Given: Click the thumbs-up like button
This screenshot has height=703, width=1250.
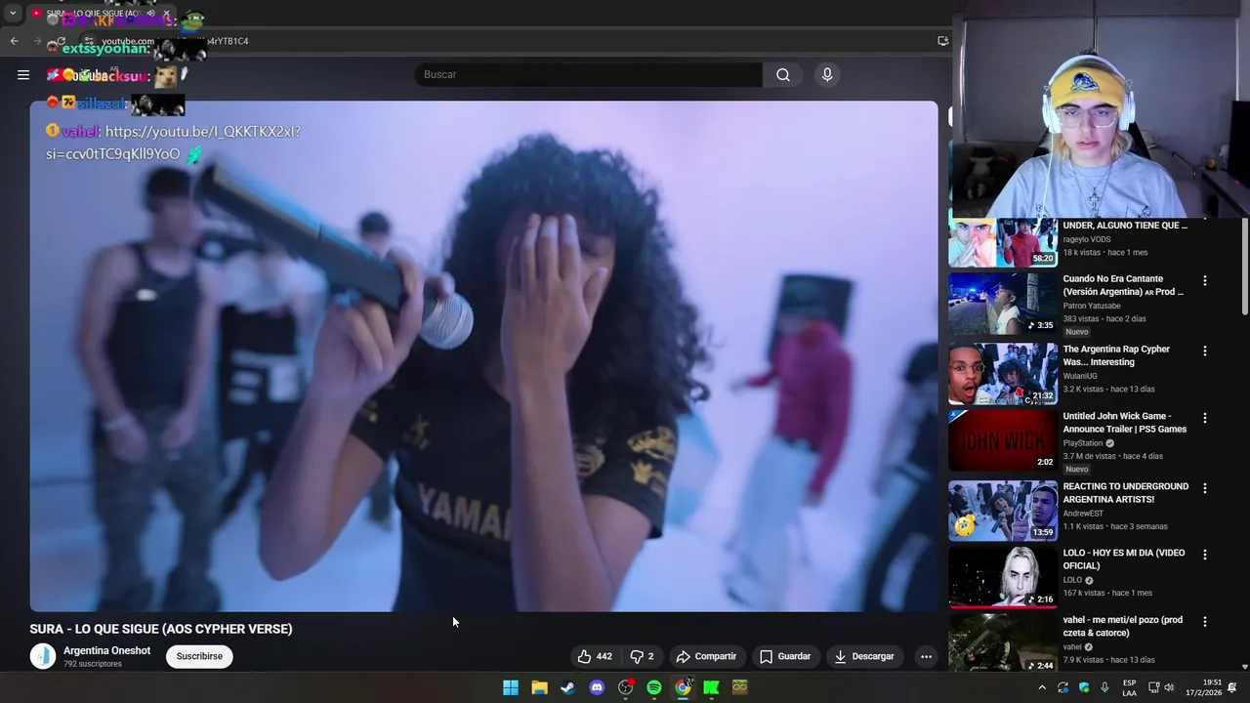Looking at the screenshot, I should coord(594,656).
